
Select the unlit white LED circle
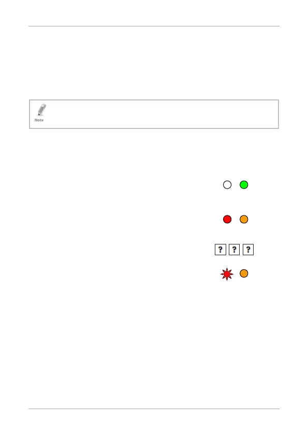tap(227, 185)
